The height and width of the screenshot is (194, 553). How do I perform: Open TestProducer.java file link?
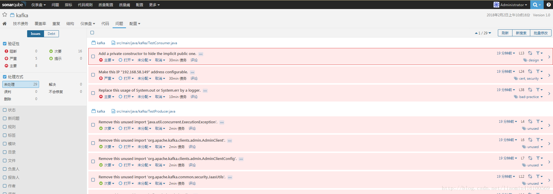(146, 111)
